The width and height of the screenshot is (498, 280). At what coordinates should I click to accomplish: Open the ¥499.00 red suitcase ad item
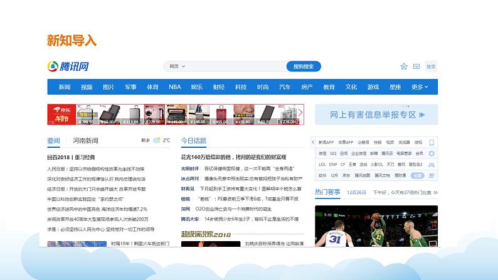(221, 115)
